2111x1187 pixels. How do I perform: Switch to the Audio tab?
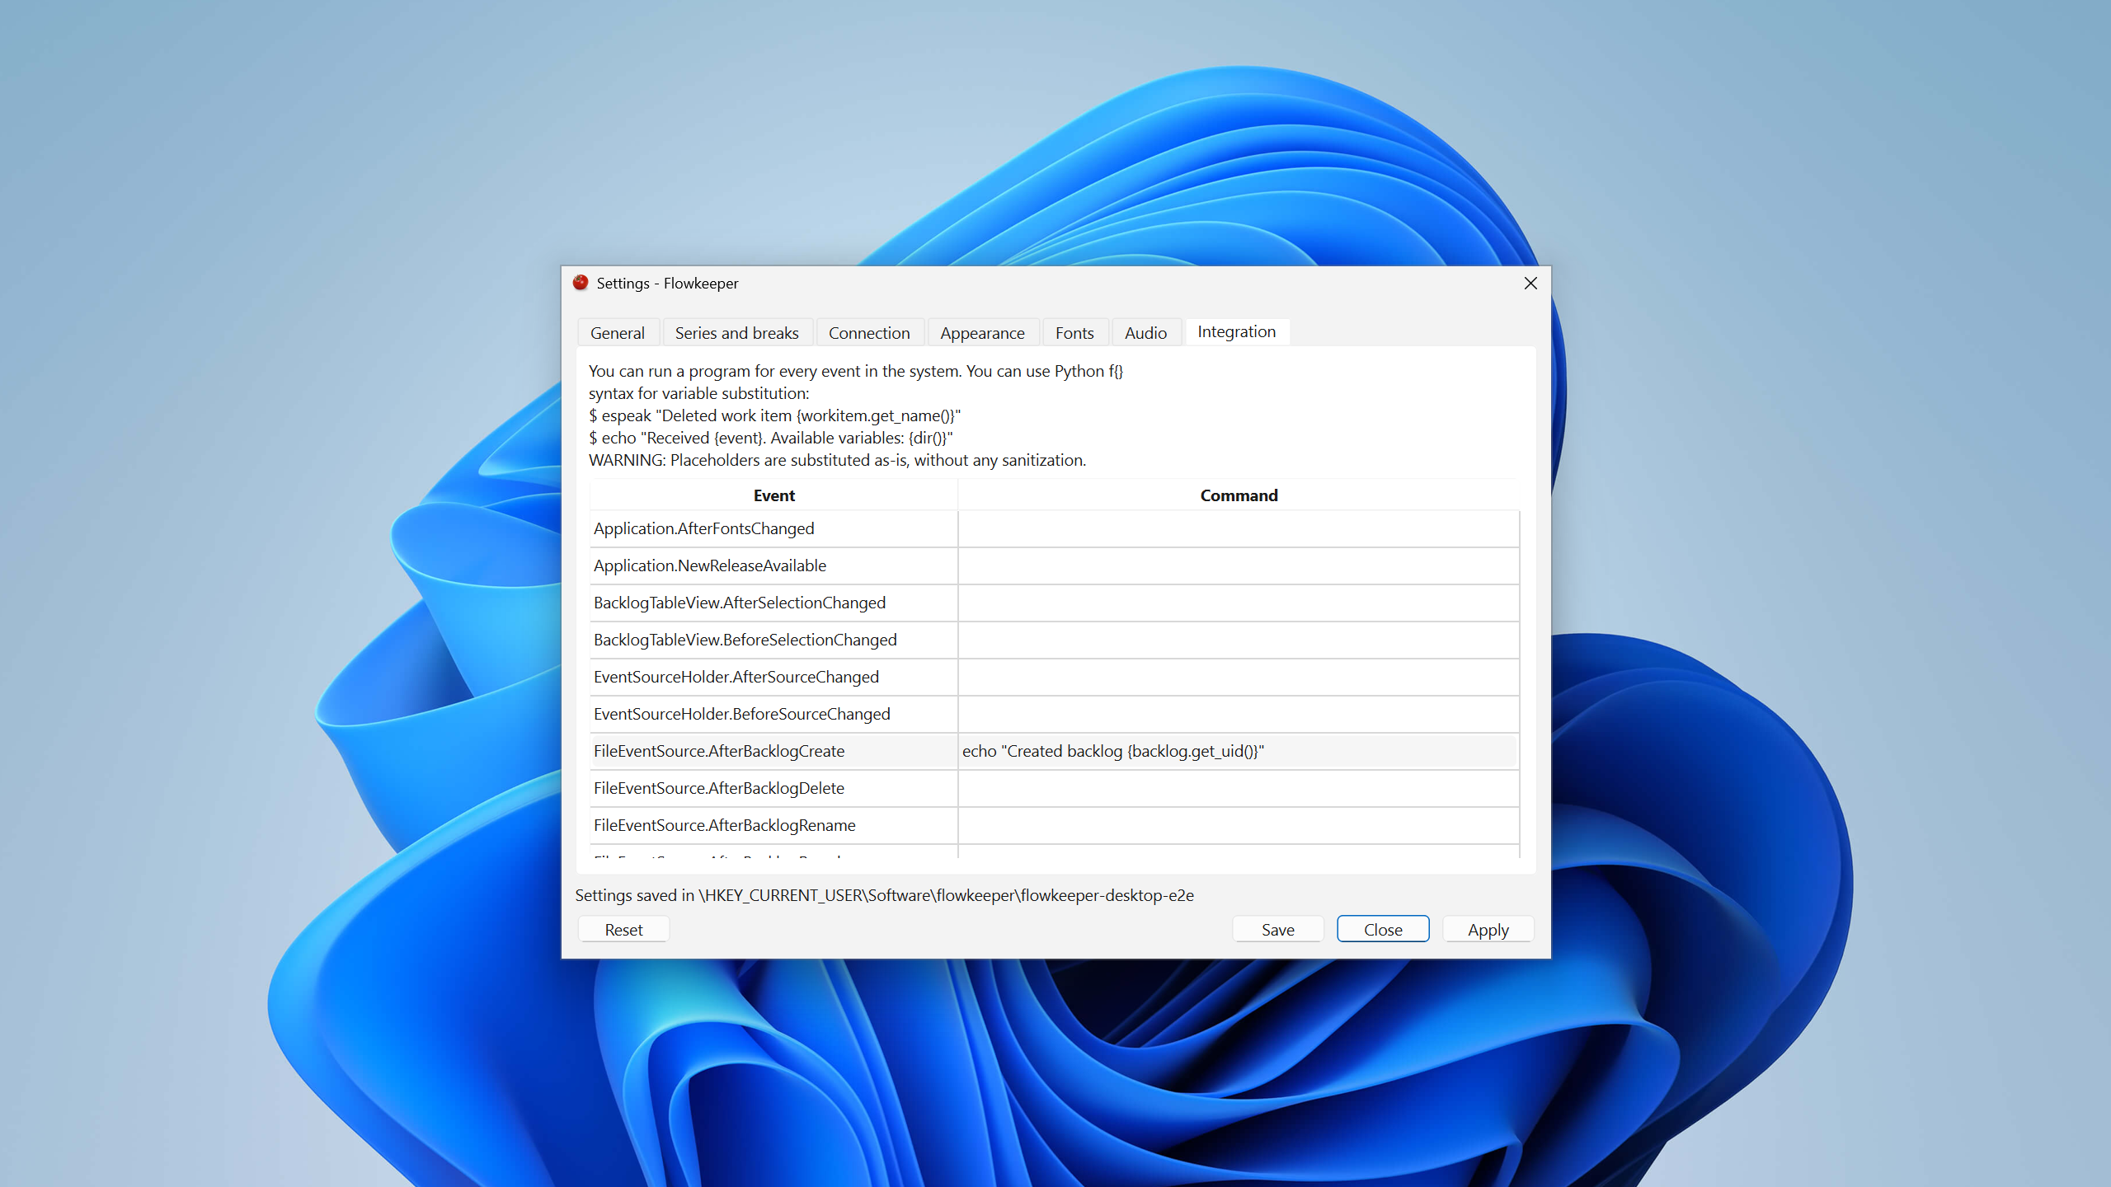tap(1145, 332)
